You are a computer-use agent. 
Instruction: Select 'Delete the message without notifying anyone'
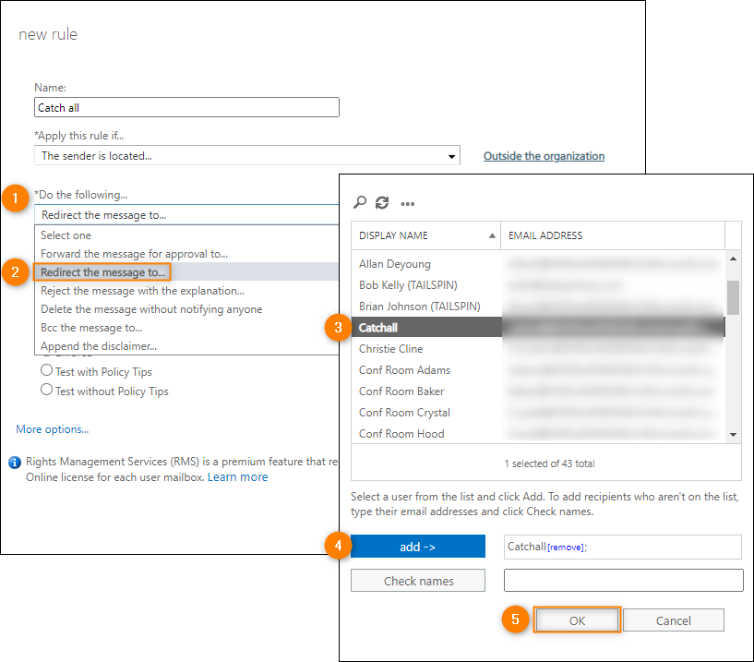pos(151,309)
